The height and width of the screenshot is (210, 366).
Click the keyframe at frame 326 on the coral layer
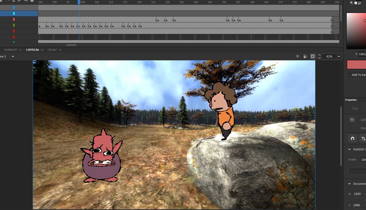pos(157,21)
